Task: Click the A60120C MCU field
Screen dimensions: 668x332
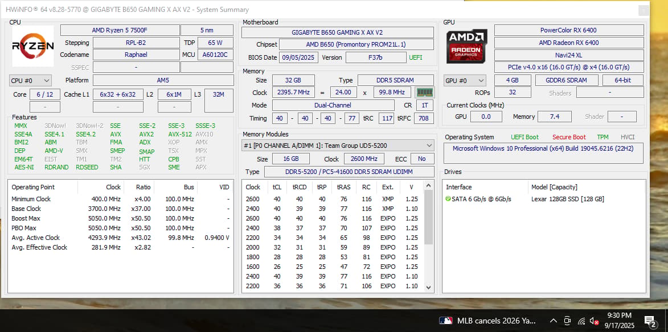Action: 215,55
